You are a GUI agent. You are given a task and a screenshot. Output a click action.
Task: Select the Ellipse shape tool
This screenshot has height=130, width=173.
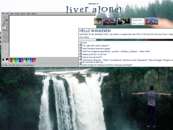[x=4, y=40]
